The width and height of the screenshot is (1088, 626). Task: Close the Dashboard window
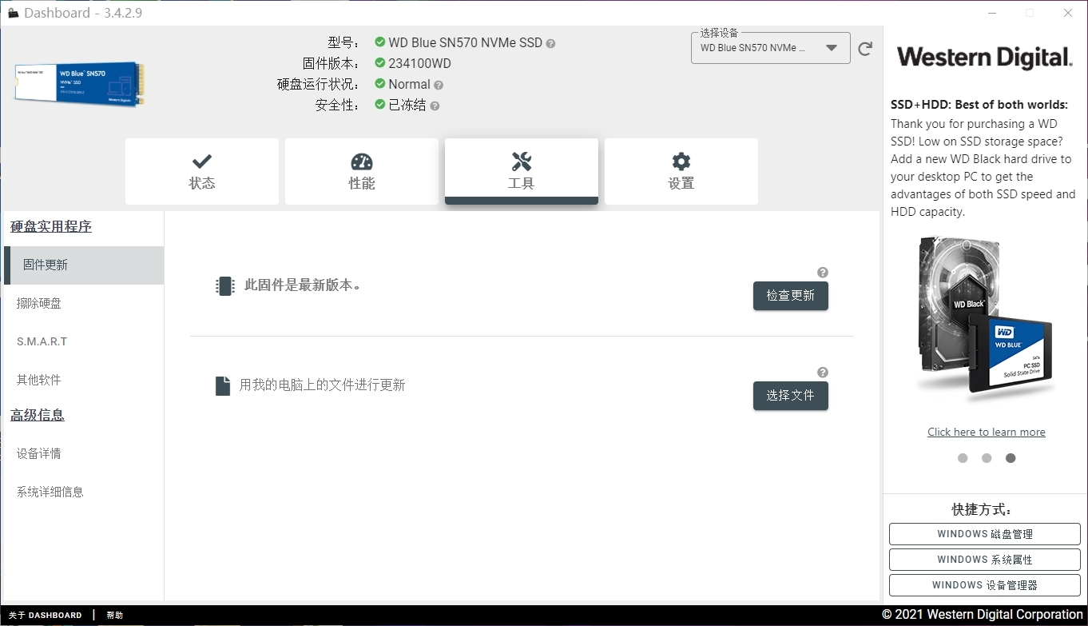pos(1068,13)
